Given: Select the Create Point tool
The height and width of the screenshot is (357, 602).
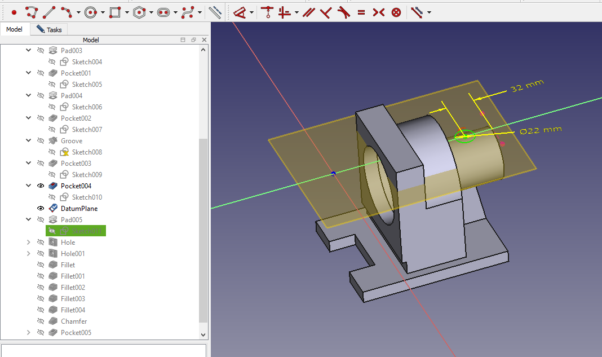Looking at the screenshot, I should point(14,12).
